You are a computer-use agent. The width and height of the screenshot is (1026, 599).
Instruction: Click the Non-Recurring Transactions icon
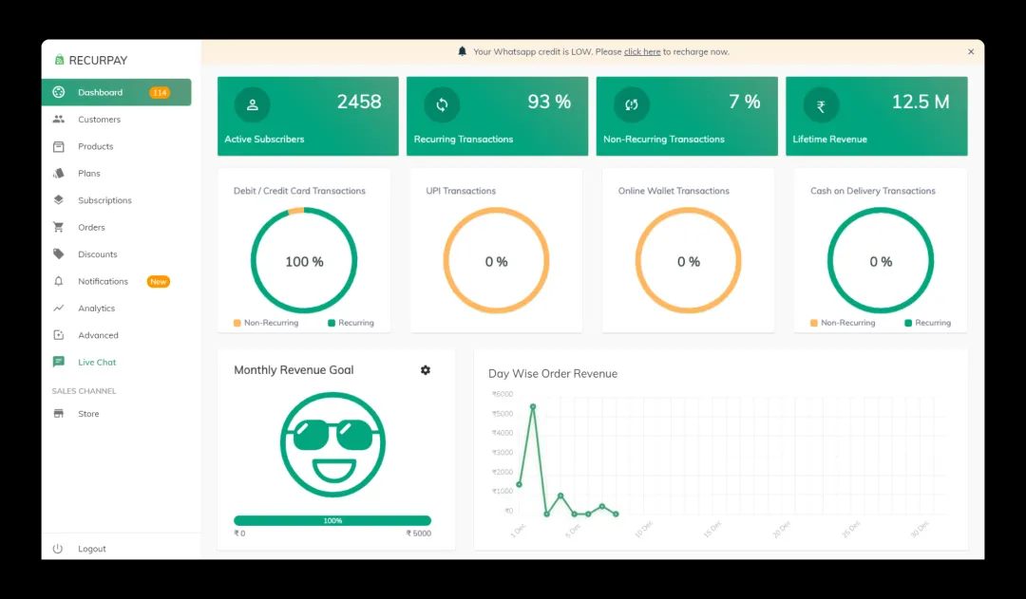[x=632, y=104]
